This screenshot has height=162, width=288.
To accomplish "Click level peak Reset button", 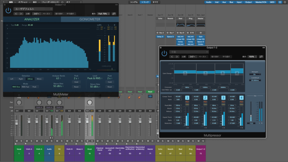I will [110, 87].
